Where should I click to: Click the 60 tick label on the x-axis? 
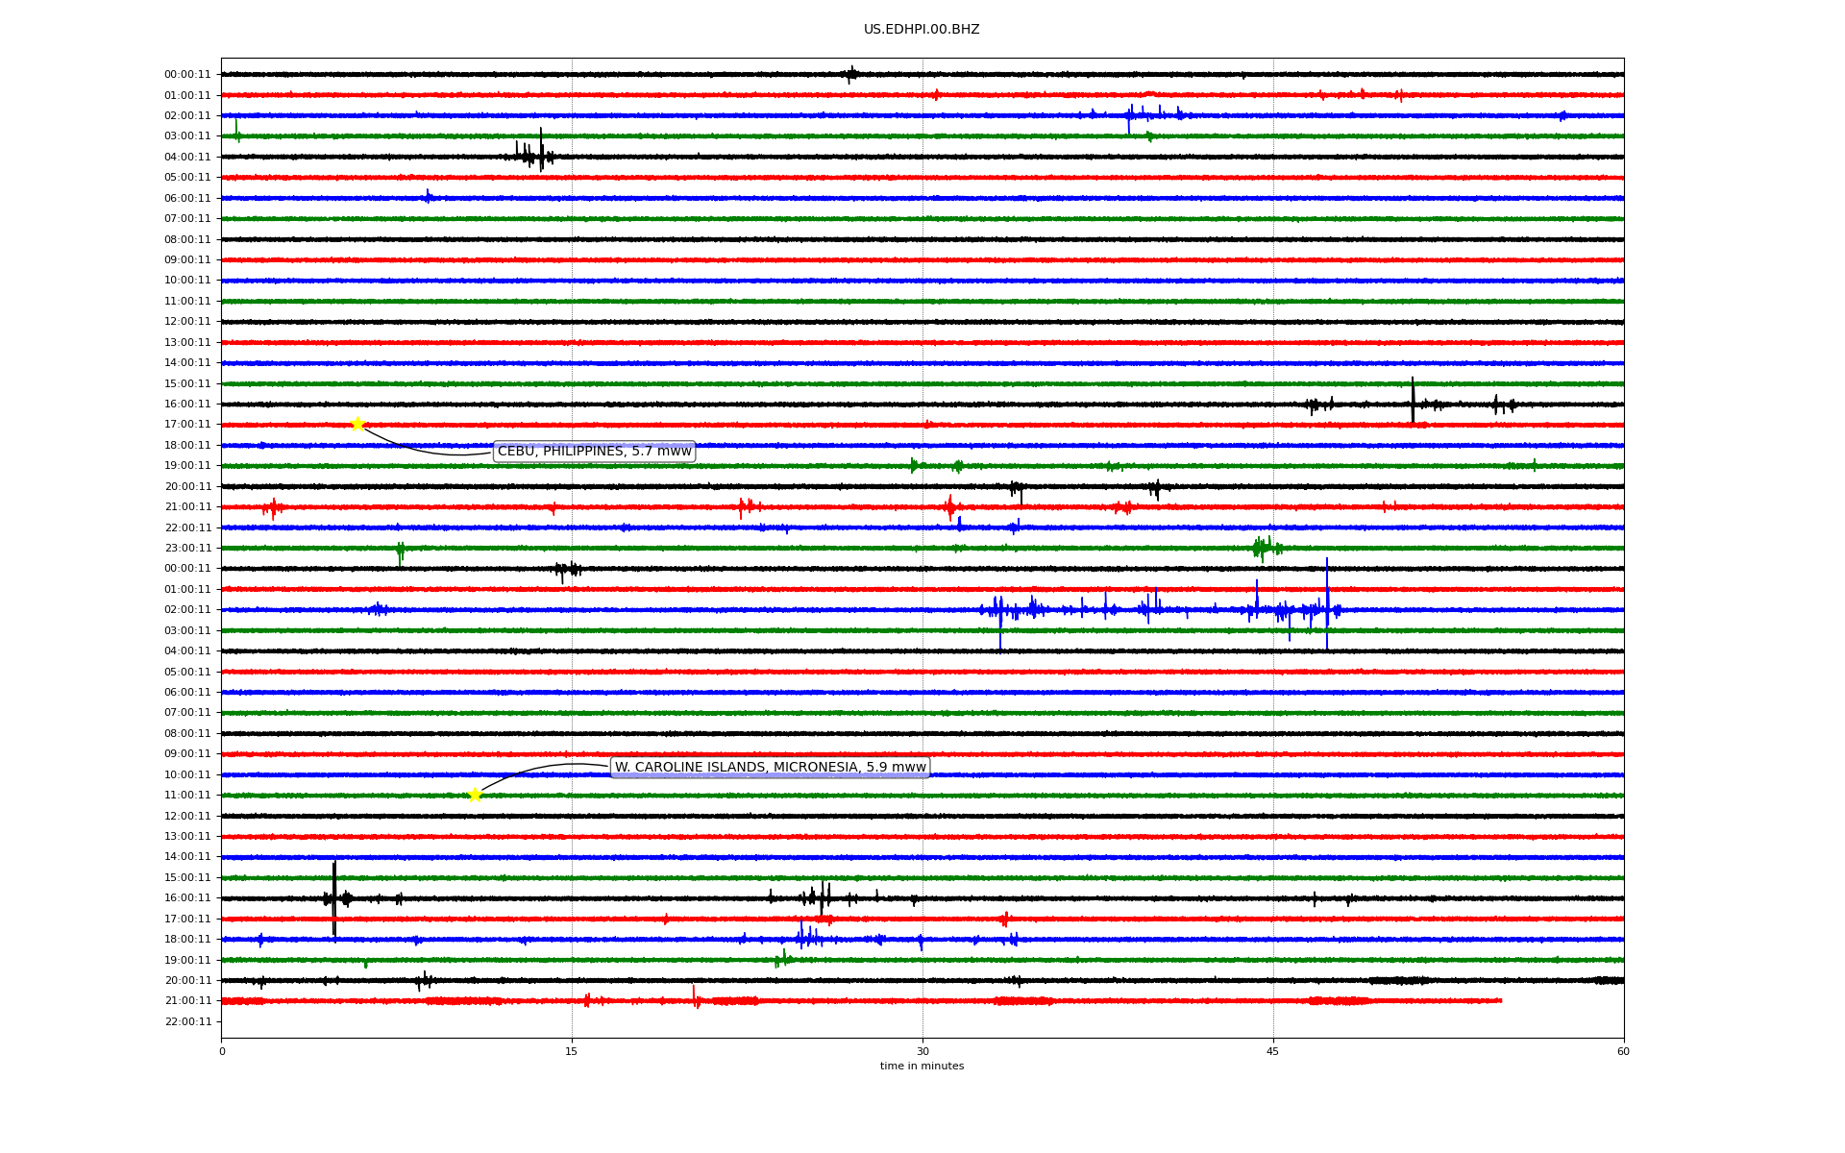pos(1622,1051)
